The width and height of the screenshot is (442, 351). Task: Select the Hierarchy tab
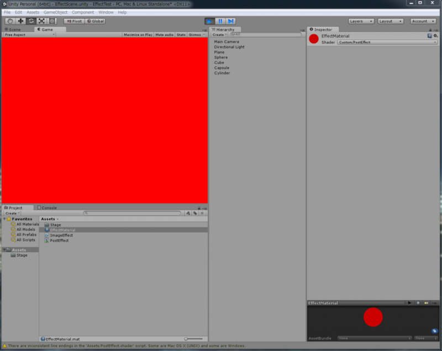224,29
